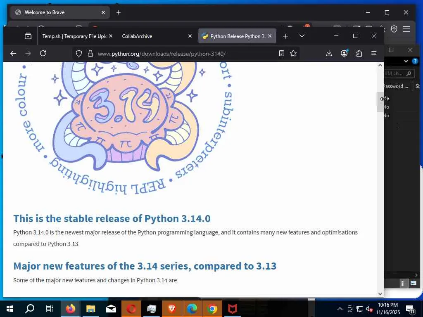423x317 pixels.
Task: Reload the python.org page
Action: point(43,53)
